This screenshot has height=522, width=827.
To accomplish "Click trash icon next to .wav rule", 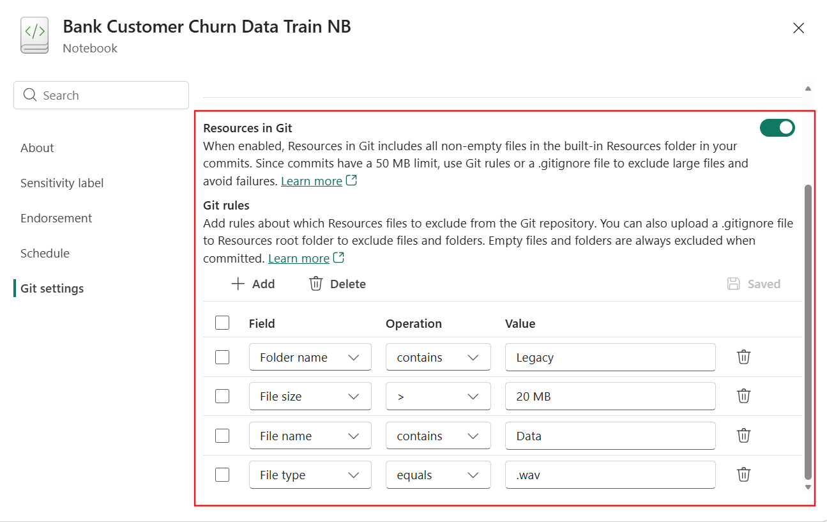I will [x=743, y=475].
